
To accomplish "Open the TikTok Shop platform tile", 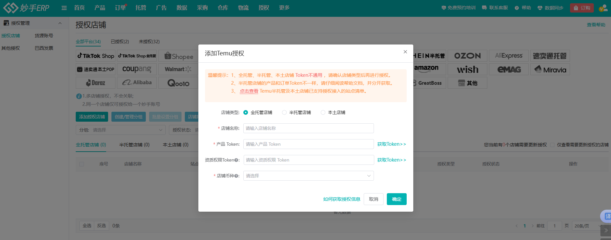I will [x=96, y=56].
